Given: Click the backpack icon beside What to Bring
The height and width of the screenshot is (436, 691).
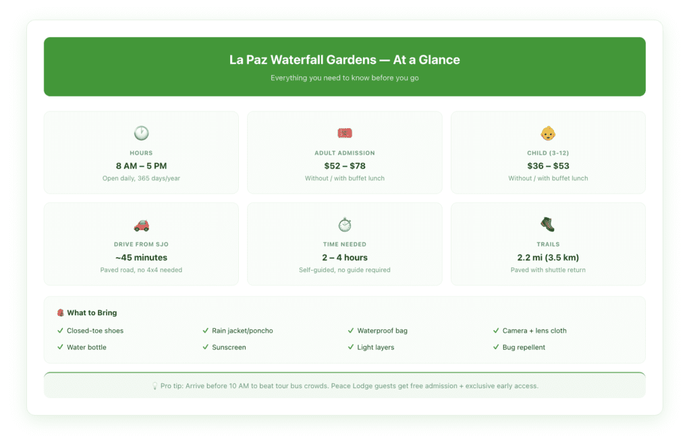Looking at the screenshot, I should [60, 312].
